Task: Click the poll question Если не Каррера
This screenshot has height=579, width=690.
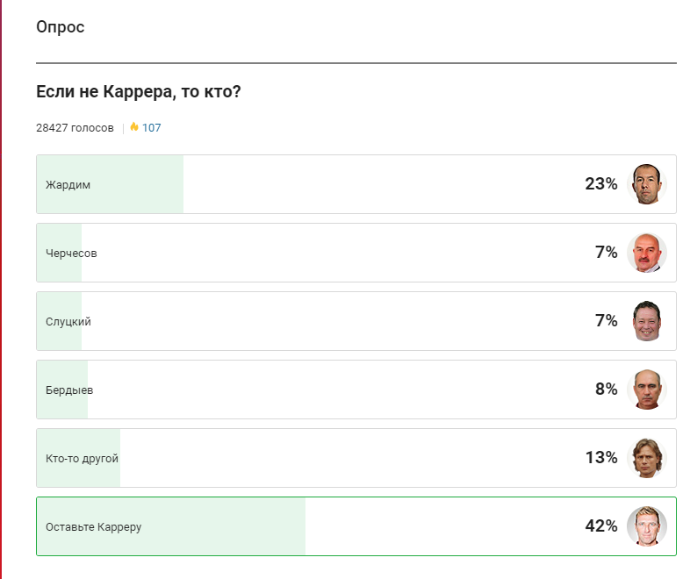Action: click(139, 92)
